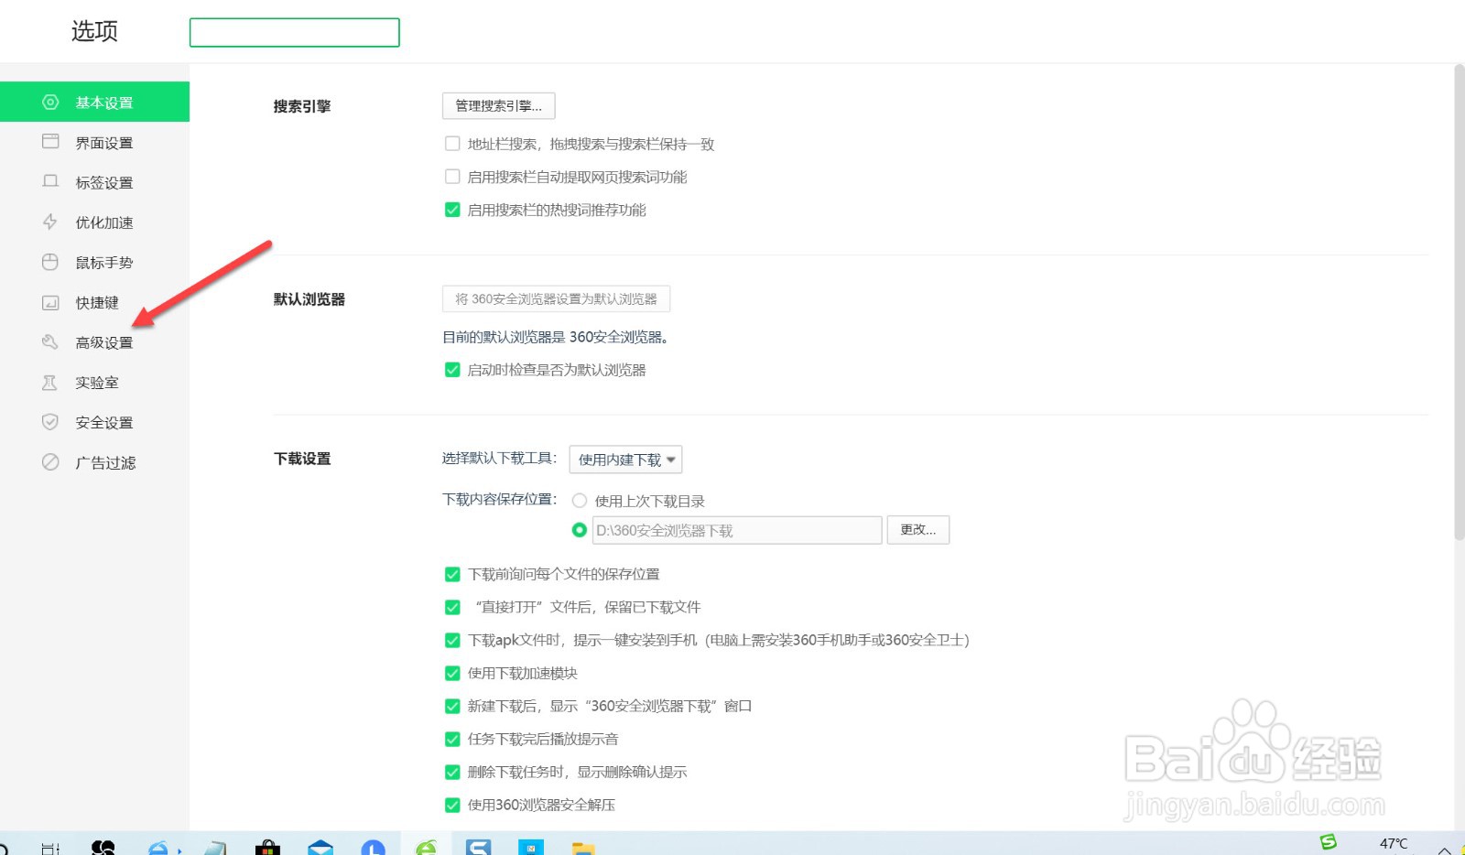Focus the options search box at top
Image resolution: width=1465 pixels, height=855 pixels.
pos(294,32)
